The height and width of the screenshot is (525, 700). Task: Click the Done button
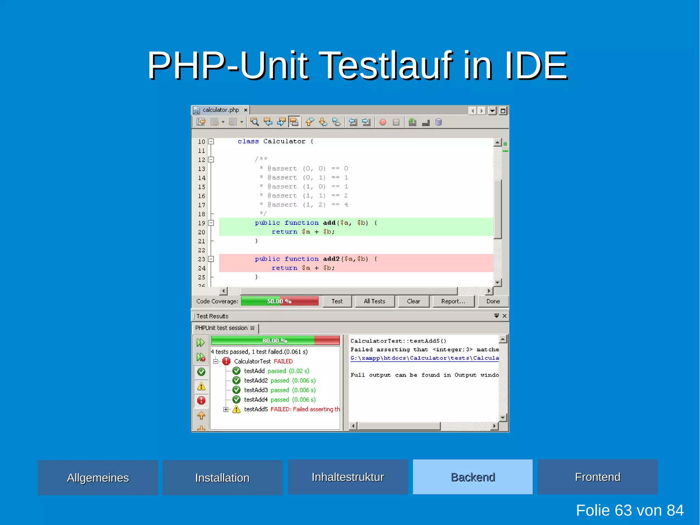(x=493, y=301)
